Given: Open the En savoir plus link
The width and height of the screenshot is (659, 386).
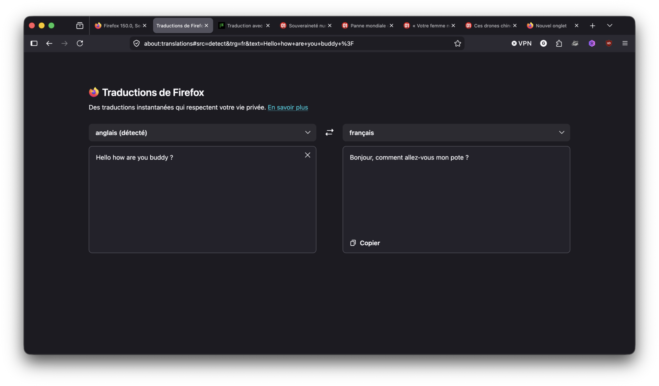Looking at the screenshot, I should coord(288,107).
